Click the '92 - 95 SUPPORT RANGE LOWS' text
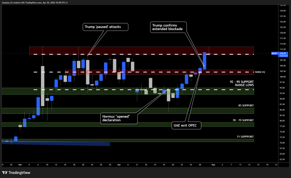 point(242,83)
